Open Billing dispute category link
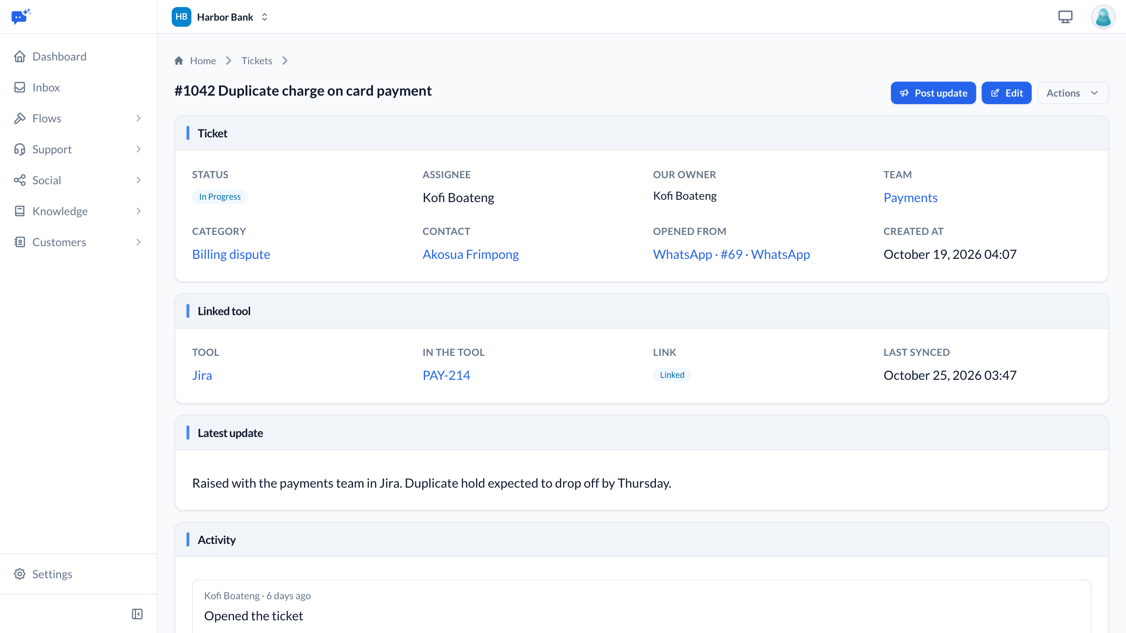The image size is (1126, 633). coord(231,254)
